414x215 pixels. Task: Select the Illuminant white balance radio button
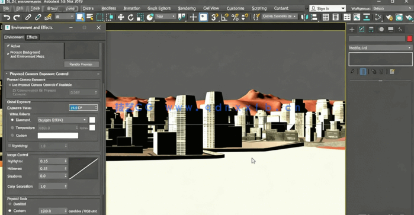coord(12,120)
